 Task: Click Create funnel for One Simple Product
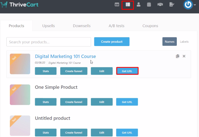click(x=74, y=102)
